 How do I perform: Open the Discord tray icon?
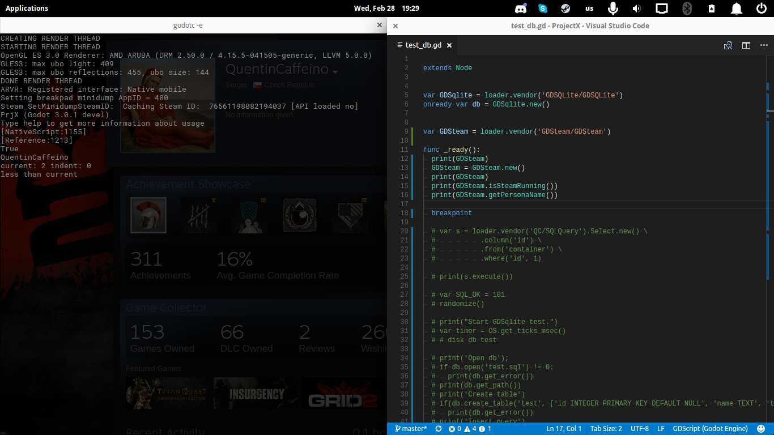521,8
